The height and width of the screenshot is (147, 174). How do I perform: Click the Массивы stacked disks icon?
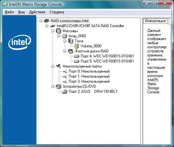[59, 31]
